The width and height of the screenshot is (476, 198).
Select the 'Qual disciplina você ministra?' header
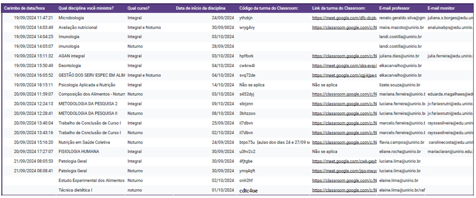tap(86, 8)
